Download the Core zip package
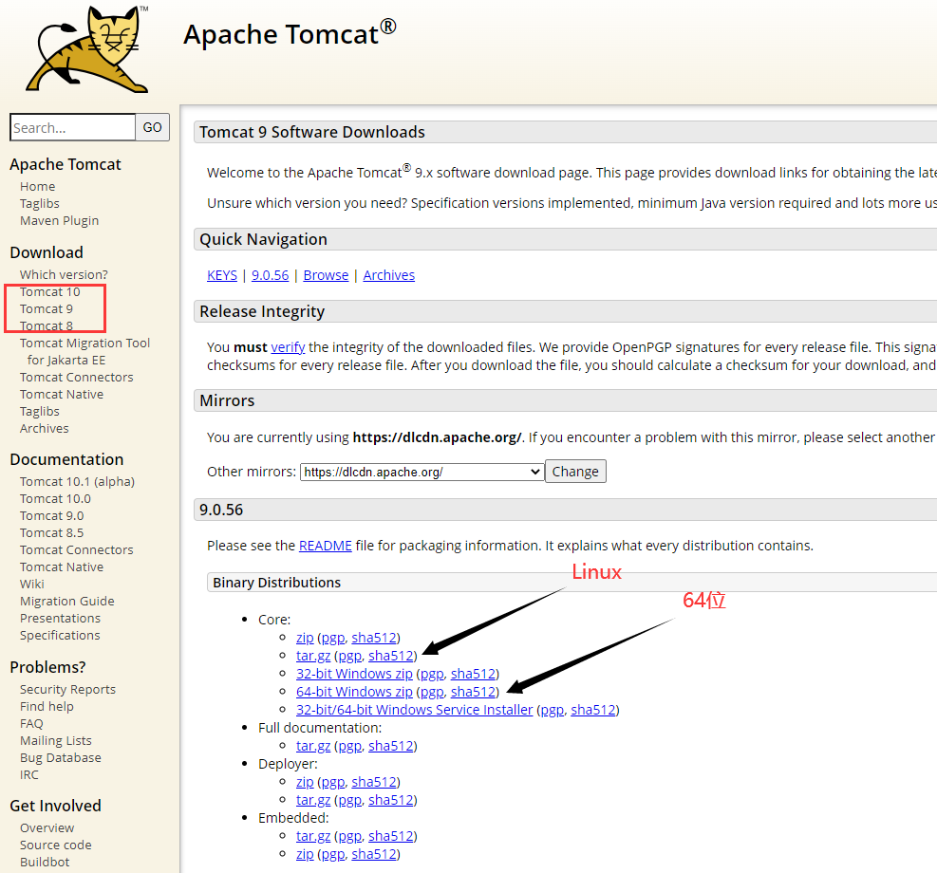This screenshot has width=937, height=873. coord(305,638)
